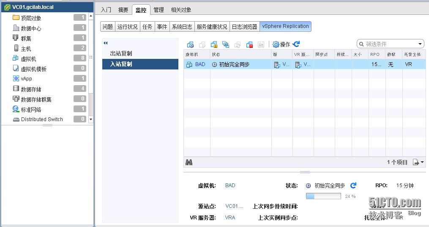The image size is (429, 227).
Task: Sort by the 虚拟机 column header
Action: tap(197, 55)
